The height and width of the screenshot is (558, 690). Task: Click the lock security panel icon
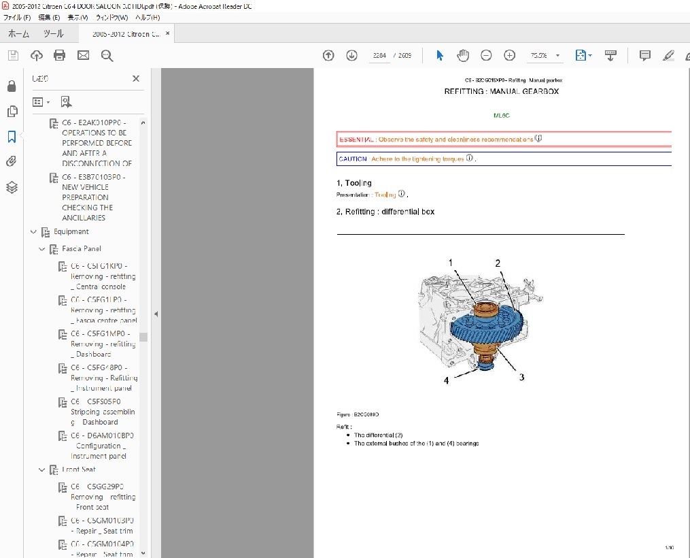(x=12, y=86)
